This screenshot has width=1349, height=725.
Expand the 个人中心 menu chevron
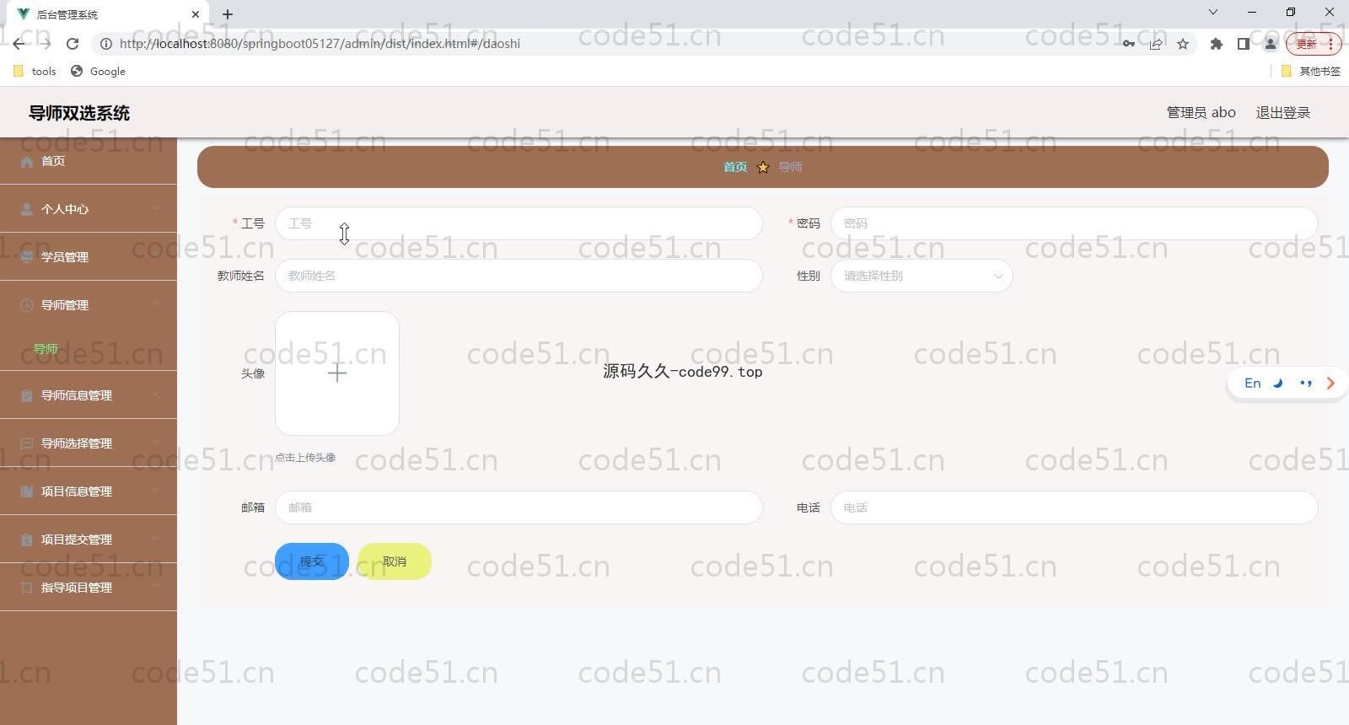coord(155,208)
